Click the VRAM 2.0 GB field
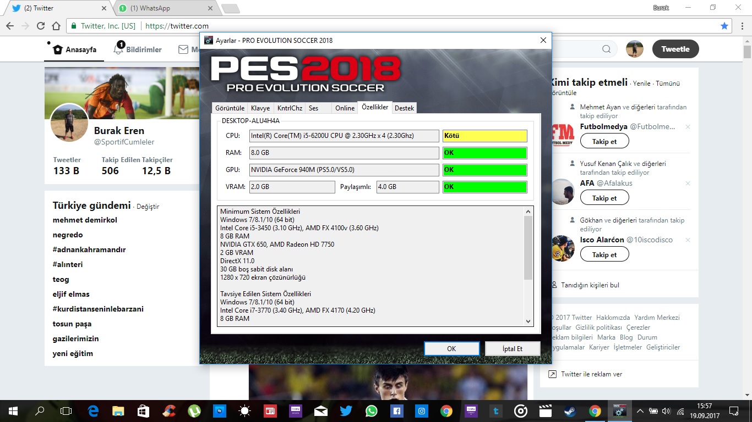Image resolution: width=752 pixels, height=422 pixels. click(292, 187)
